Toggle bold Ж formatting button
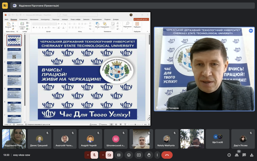This screenshot has height=161, width=257. coord(34,27)
